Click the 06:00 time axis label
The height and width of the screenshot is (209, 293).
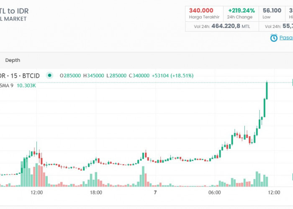214,193
